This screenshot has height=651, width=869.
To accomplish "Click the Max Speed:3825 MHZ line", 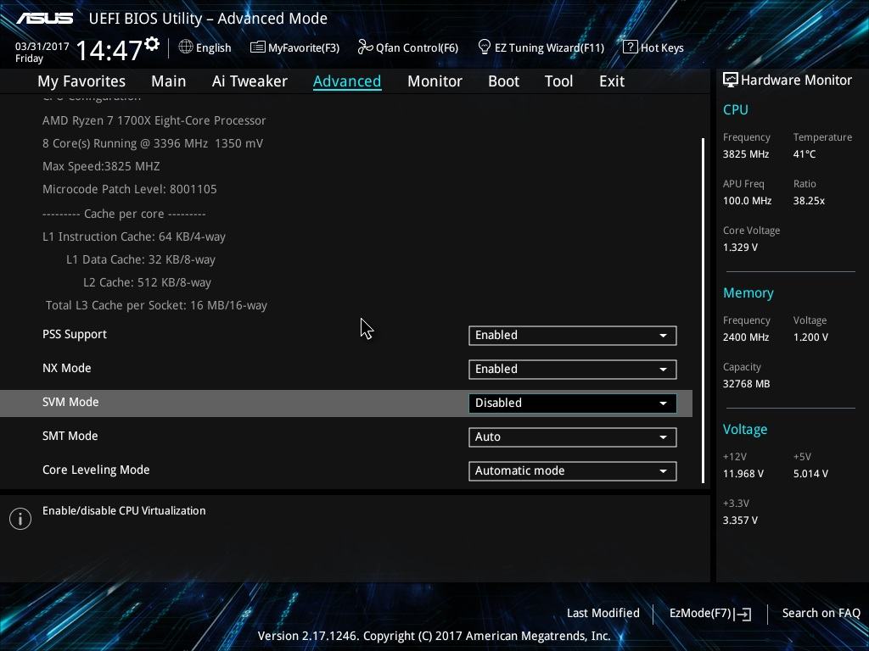I will pyautogui.click(x=101, y=166).
